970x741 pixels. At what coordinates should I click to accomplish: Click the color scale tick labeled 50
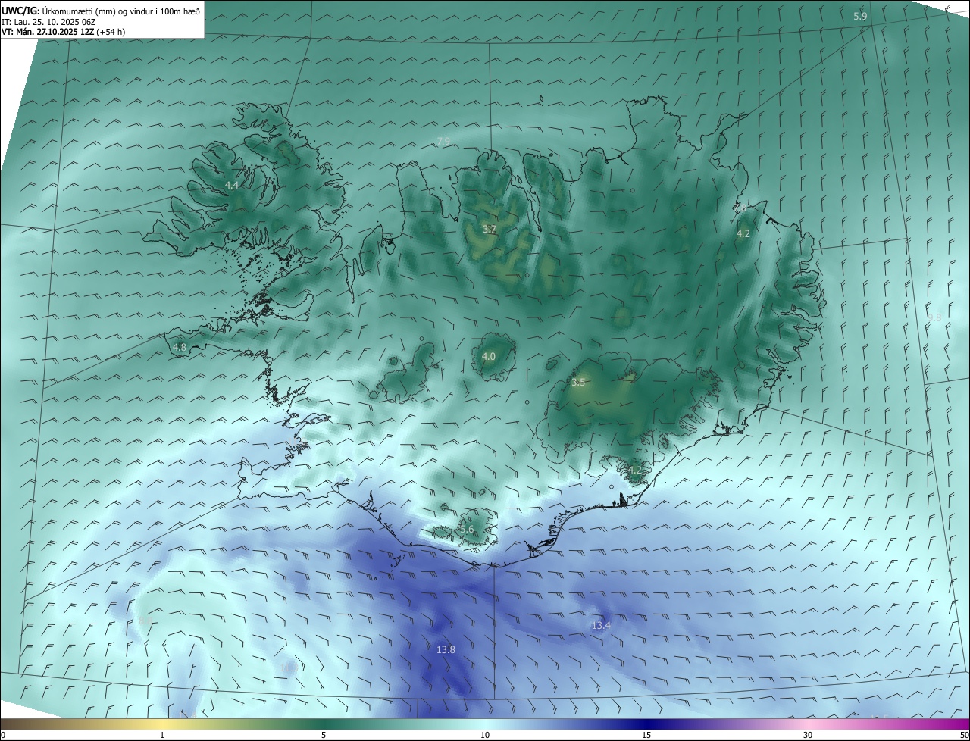tap(964, 735)
